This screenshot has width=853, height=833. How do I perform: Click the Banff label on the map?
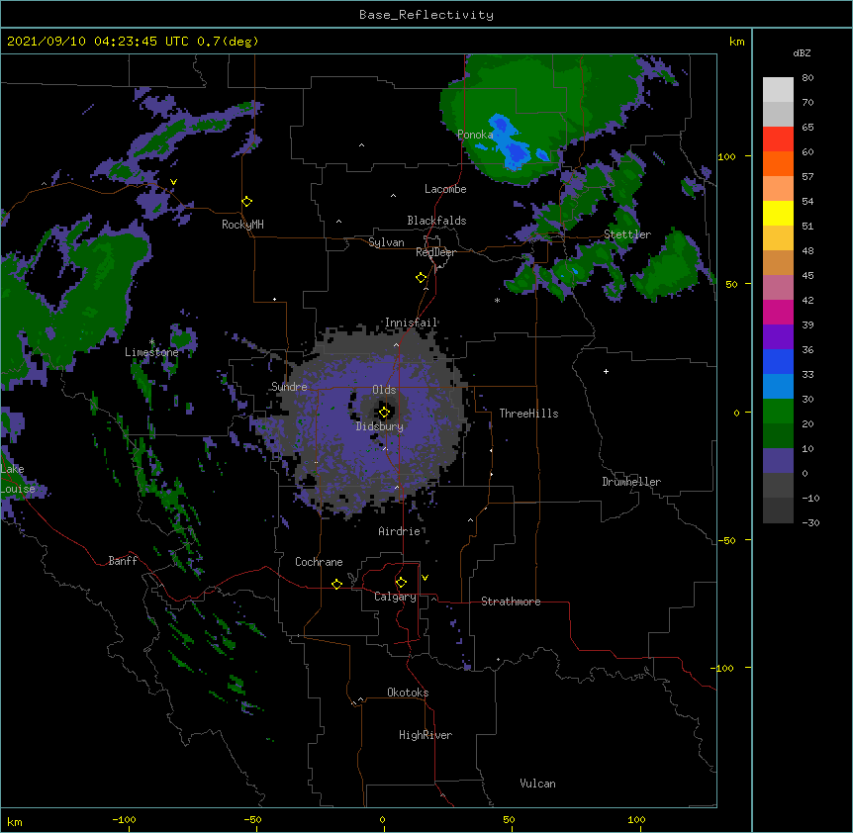click(123, 561)
